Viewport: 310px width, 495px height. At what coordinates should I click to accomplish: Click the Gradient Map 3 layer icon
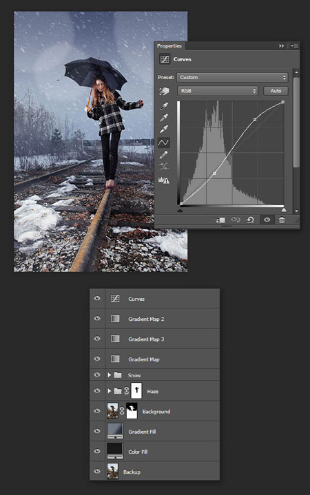coord(115,339)
